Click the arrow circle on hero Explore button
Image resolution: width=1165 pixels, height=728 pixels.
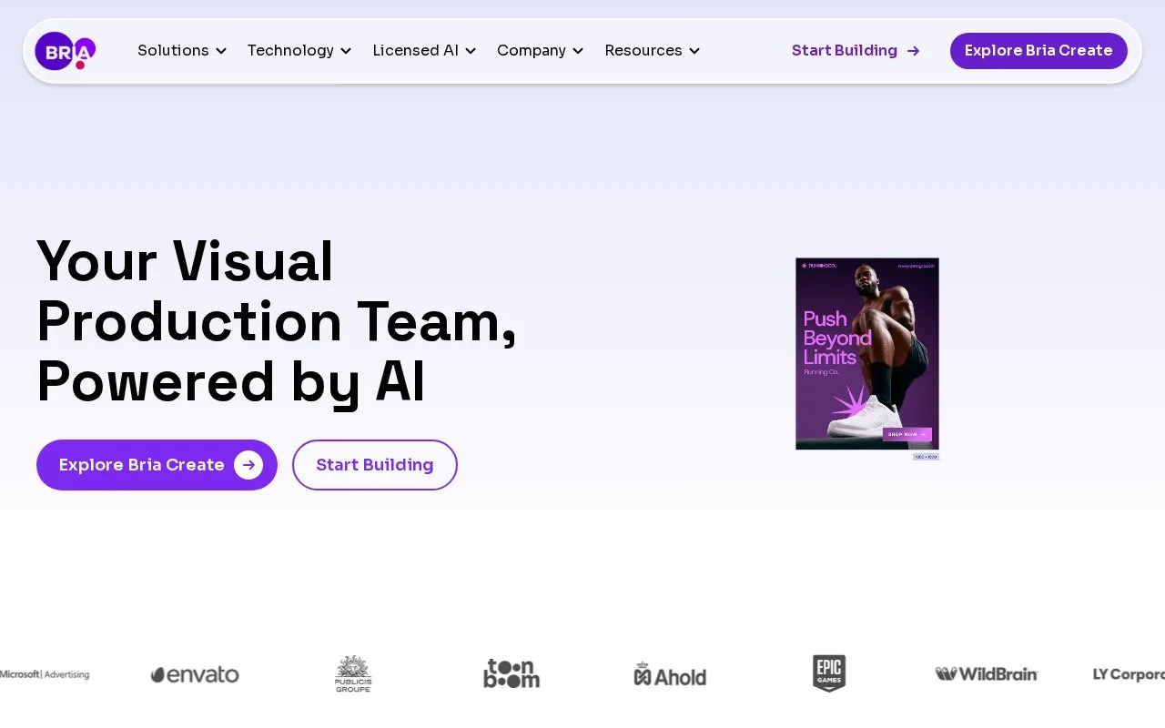click(x=248, y=465)
